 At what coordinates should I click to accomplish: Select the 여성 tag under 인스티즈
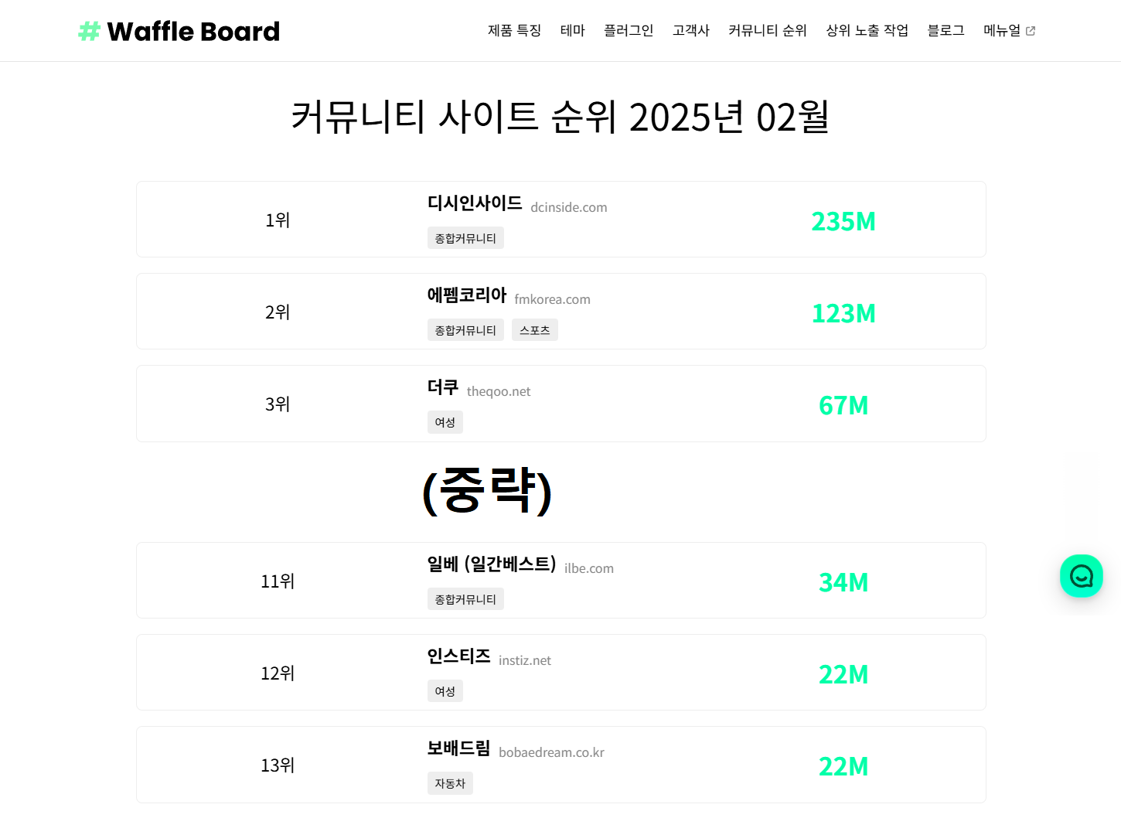(x=445, y=691)
